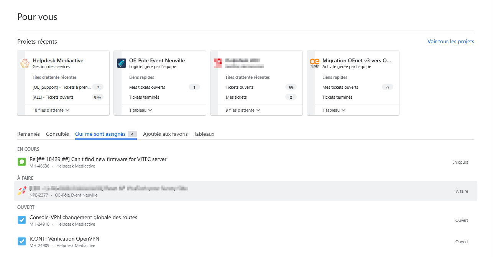Open Mes tickets ouverts in OE-Pôle Event Neuville
This screenshot has height=257, width=493.
(147, 87)
